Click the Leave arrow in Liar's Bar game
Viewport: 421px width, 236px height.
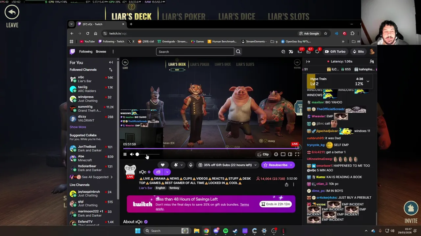coord(12,12)
